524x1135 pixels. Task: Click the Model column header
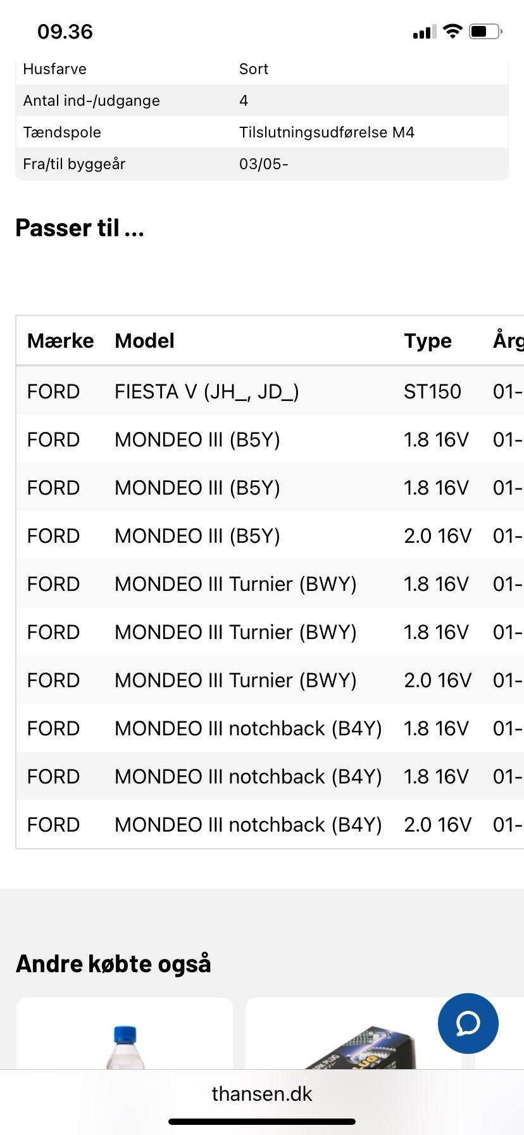pyautogui.click(x=144, y=341)
